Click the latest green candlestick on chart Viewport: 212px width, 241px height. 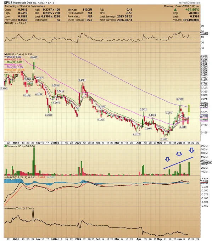click(x=189, y=110)
